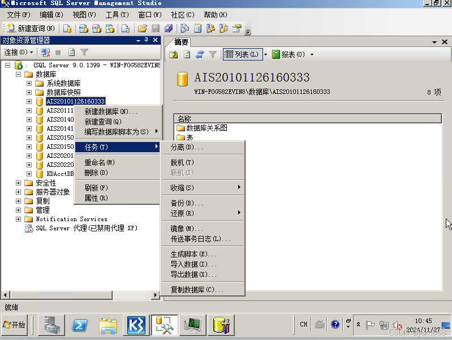Click the Up folder icon in Summary toolbar
452x340 pixels.
[174, 54]
